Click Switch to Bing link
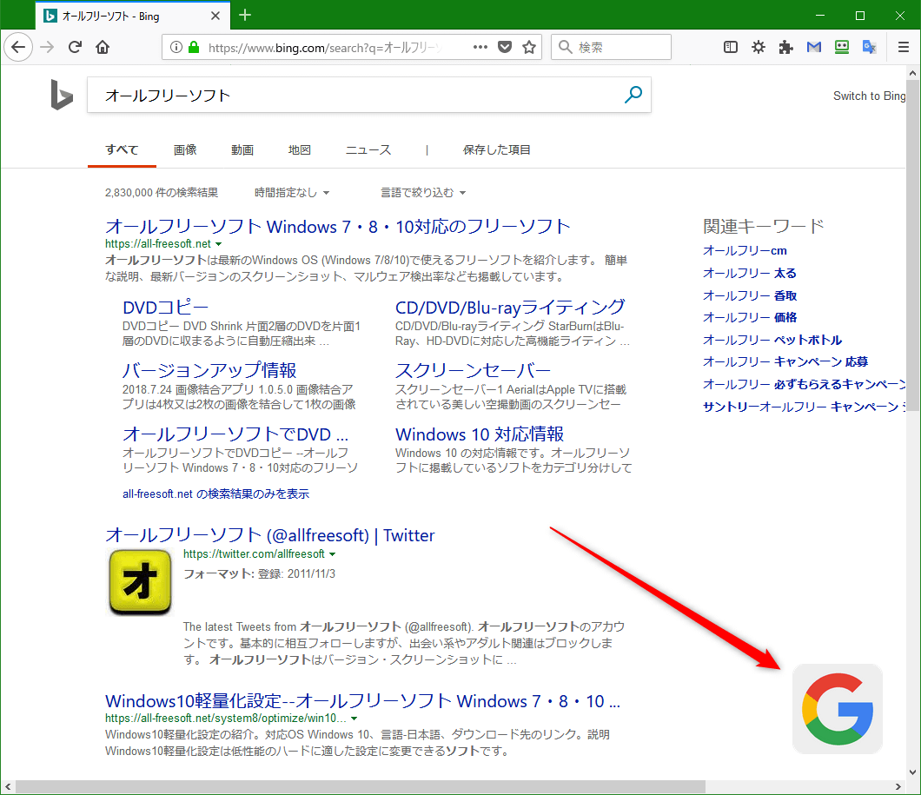The width and height of the screenshot is (921, 795). [869, 96]
